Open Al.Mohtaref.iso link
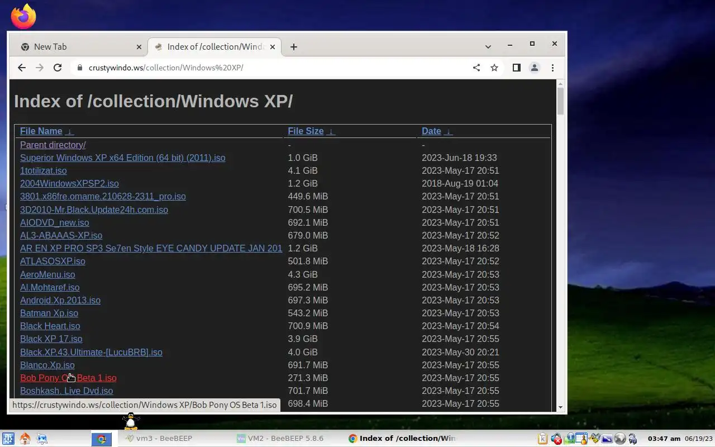This screenshot has width=715, height=447. (50, 288)
